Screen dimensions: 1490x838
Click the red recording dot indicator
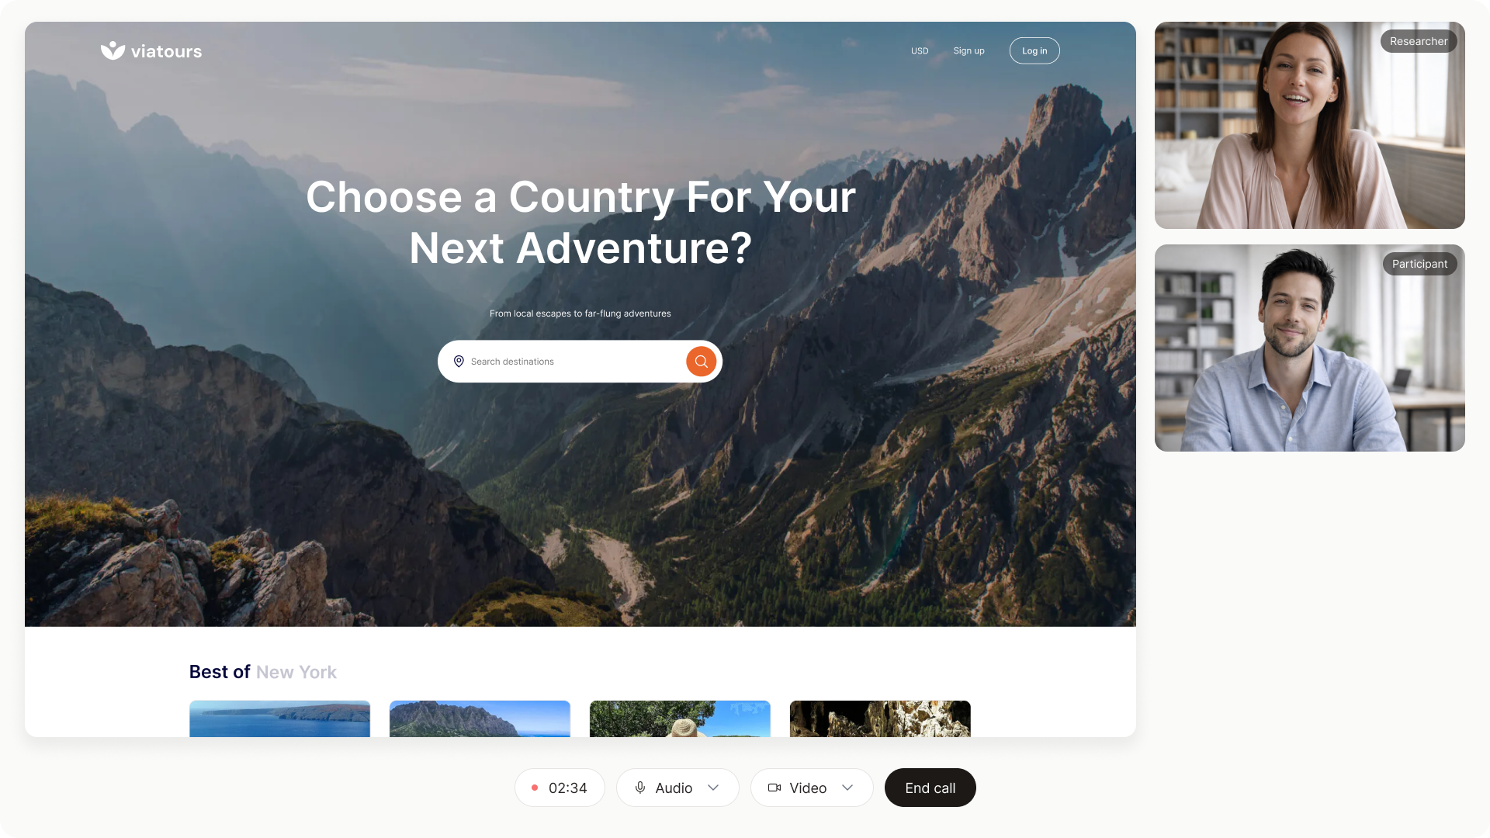(535, 788)
